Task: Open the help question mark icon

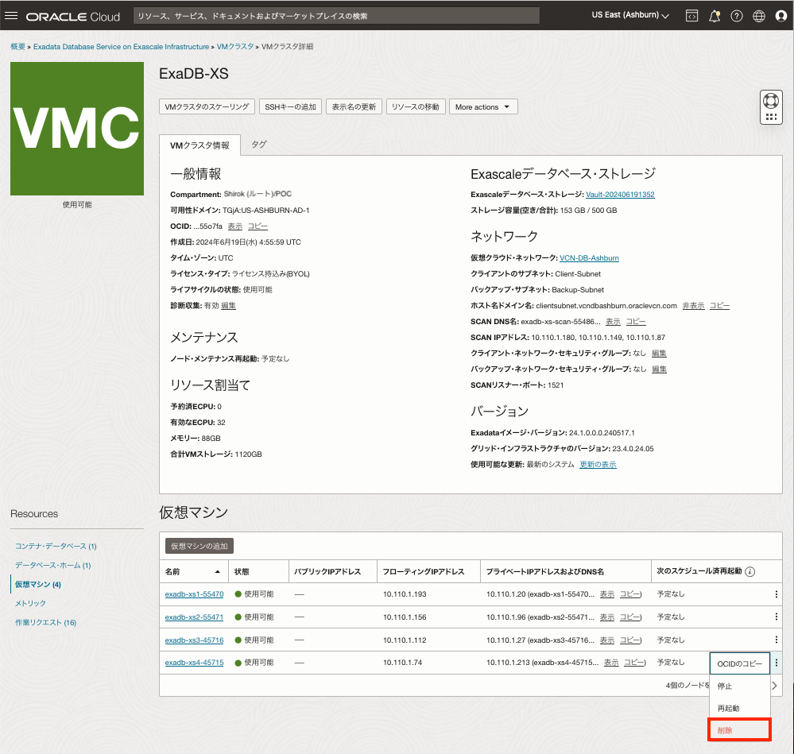Action: pos(737,16)
